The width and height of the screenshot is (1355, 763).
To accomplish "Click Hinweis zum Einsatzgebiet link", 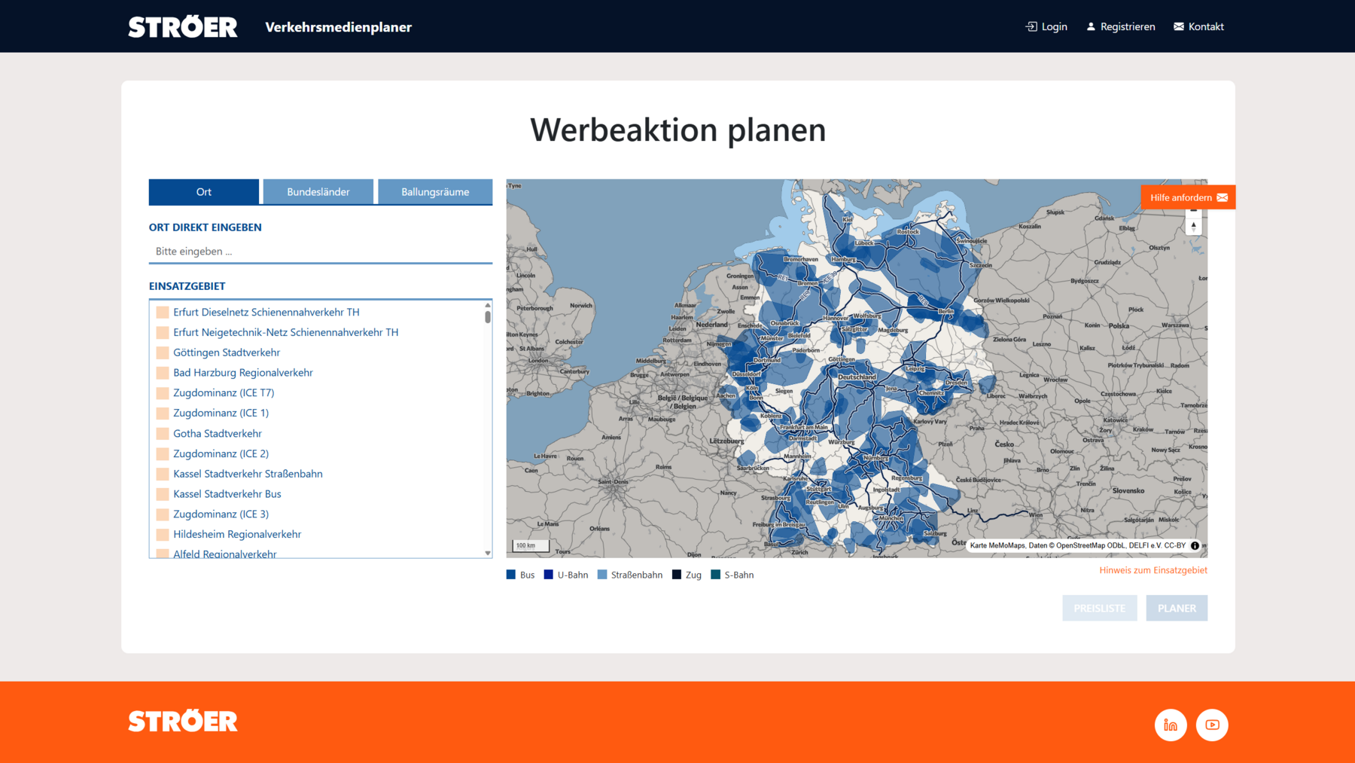I will [1153, 570].
